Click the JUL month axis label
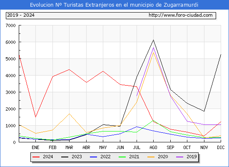 coord(137,147)
